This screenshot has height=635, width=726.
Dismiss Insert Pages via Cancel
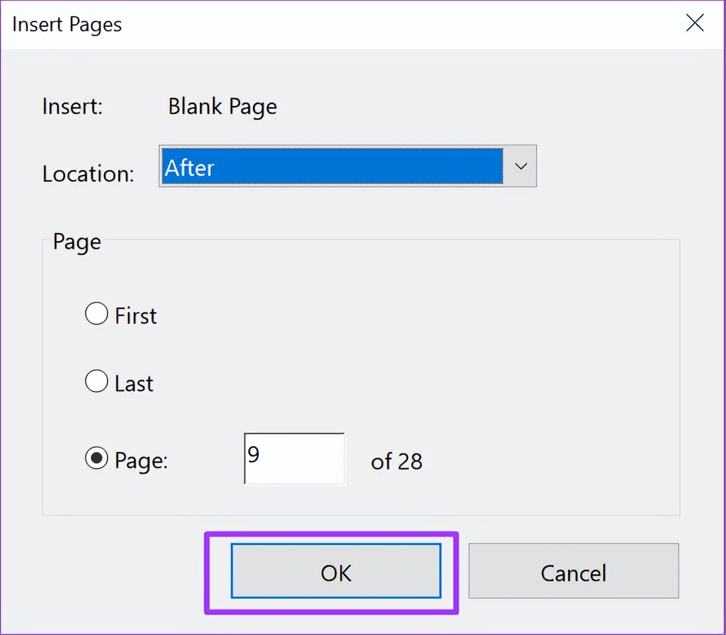click(x=573, y=572)
